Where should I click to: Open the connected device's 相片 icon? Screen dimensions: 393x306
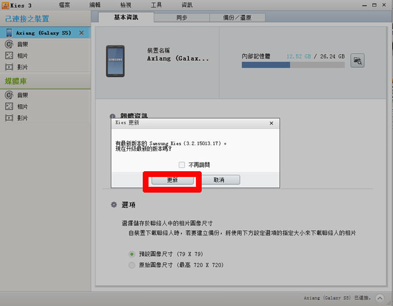(x=9, y=56)
